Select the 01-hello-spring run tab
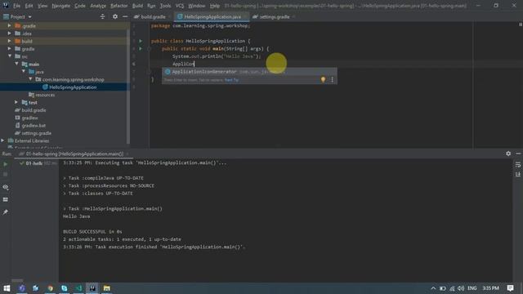Viewport: 523px width, 294px height. [74, 154]
